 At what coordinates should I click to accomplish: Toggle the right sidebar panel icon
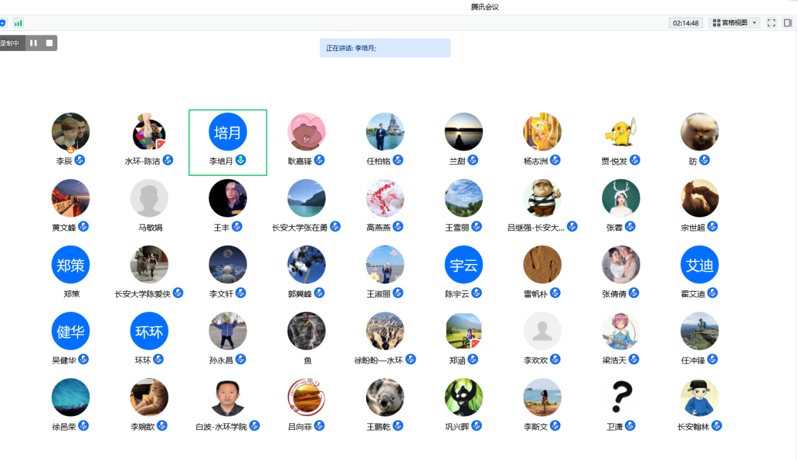(787, 23)
